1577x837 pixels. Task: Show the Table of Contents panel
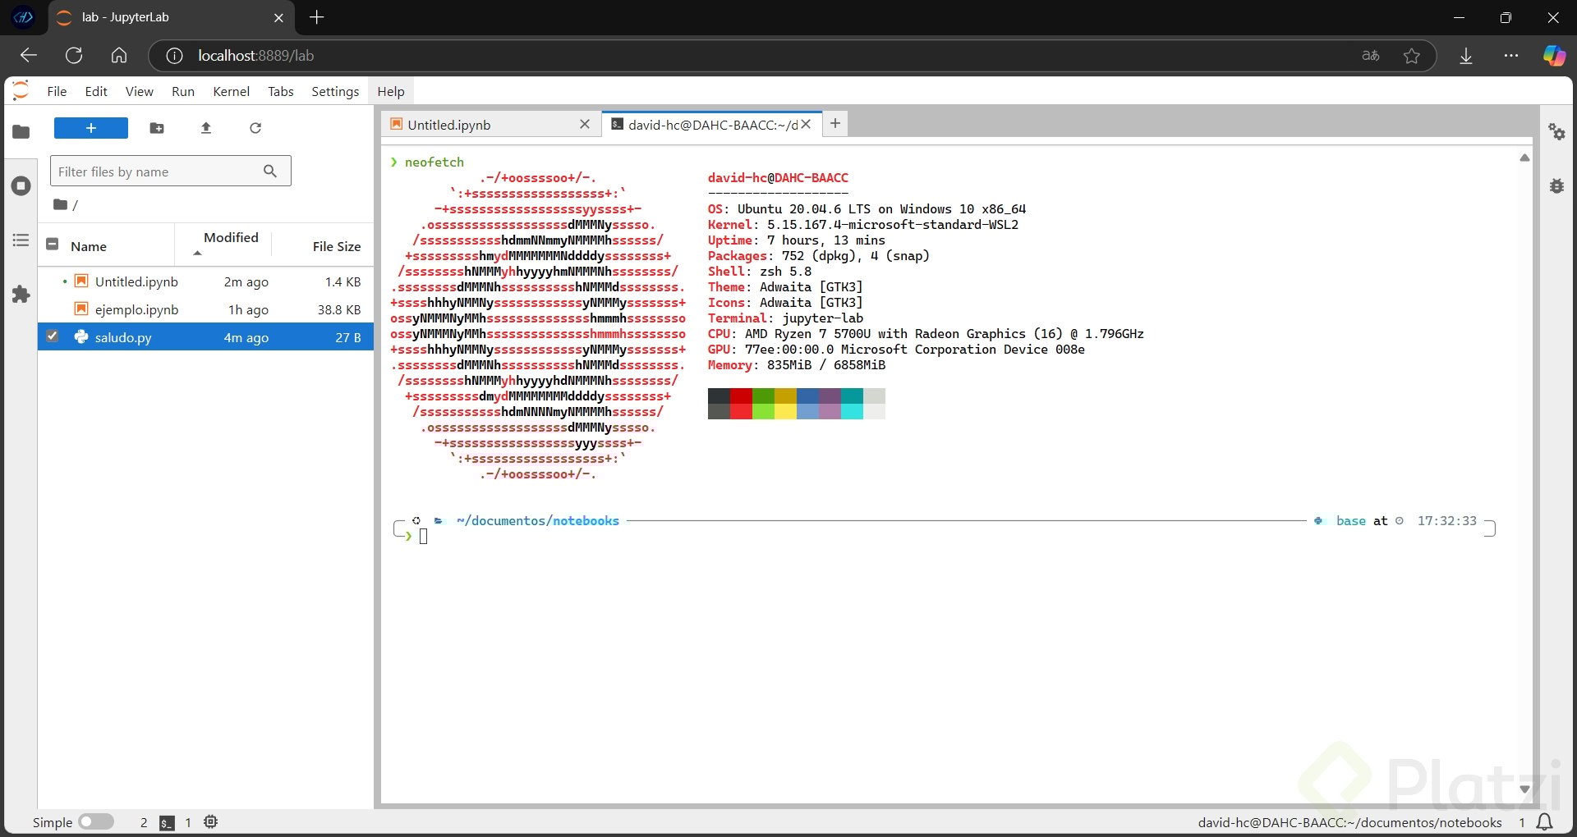click(21, 240)
